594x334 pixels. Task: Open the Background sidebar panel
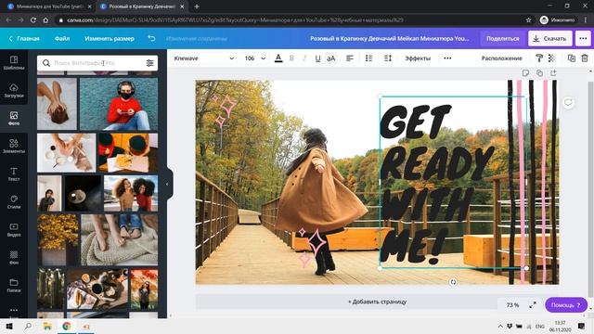point(14,258)
